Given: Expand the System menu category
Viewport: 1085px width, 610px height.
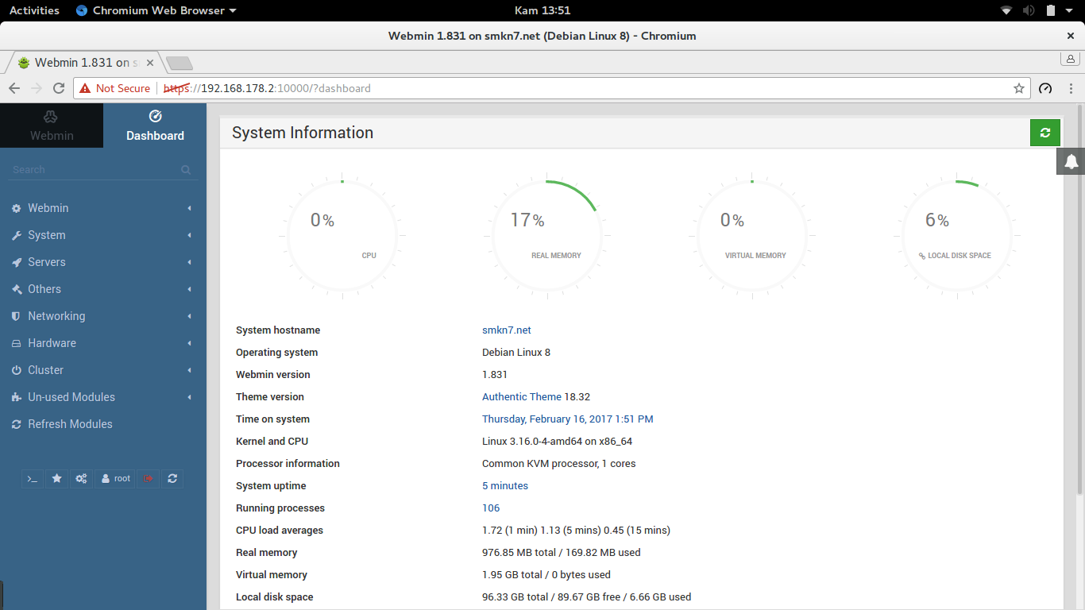Looking at the screenshot, I should pos(103,235).
